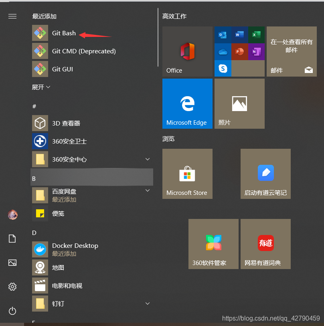
Task: Open OneNote from the Office tile group
Action: (x=256, y=52)
